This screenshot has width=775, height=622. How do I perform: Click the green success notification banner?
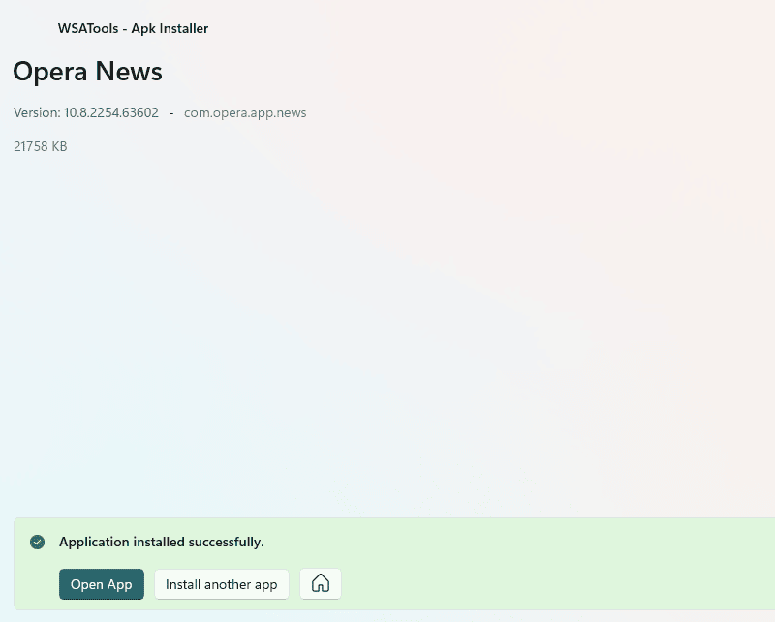point(387,562)
